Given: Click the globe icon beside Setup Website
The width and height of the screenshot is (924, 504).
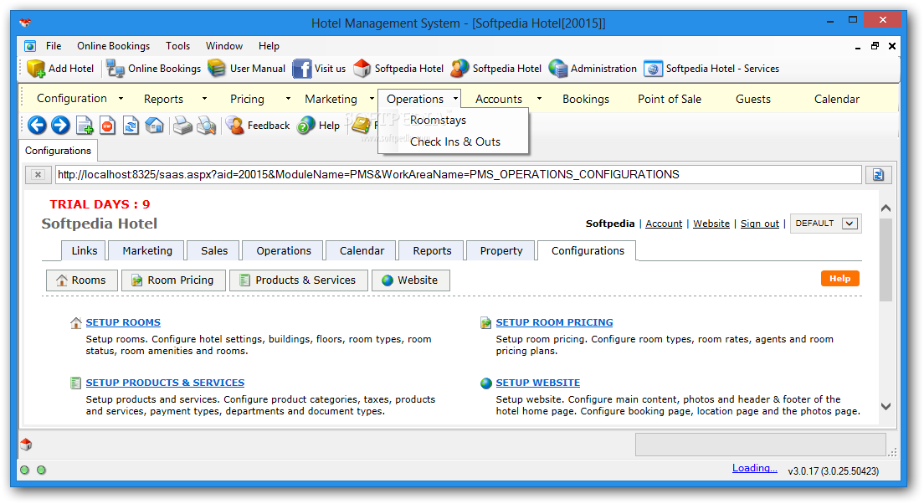Looking at the screenshot, I should (486, 383).
